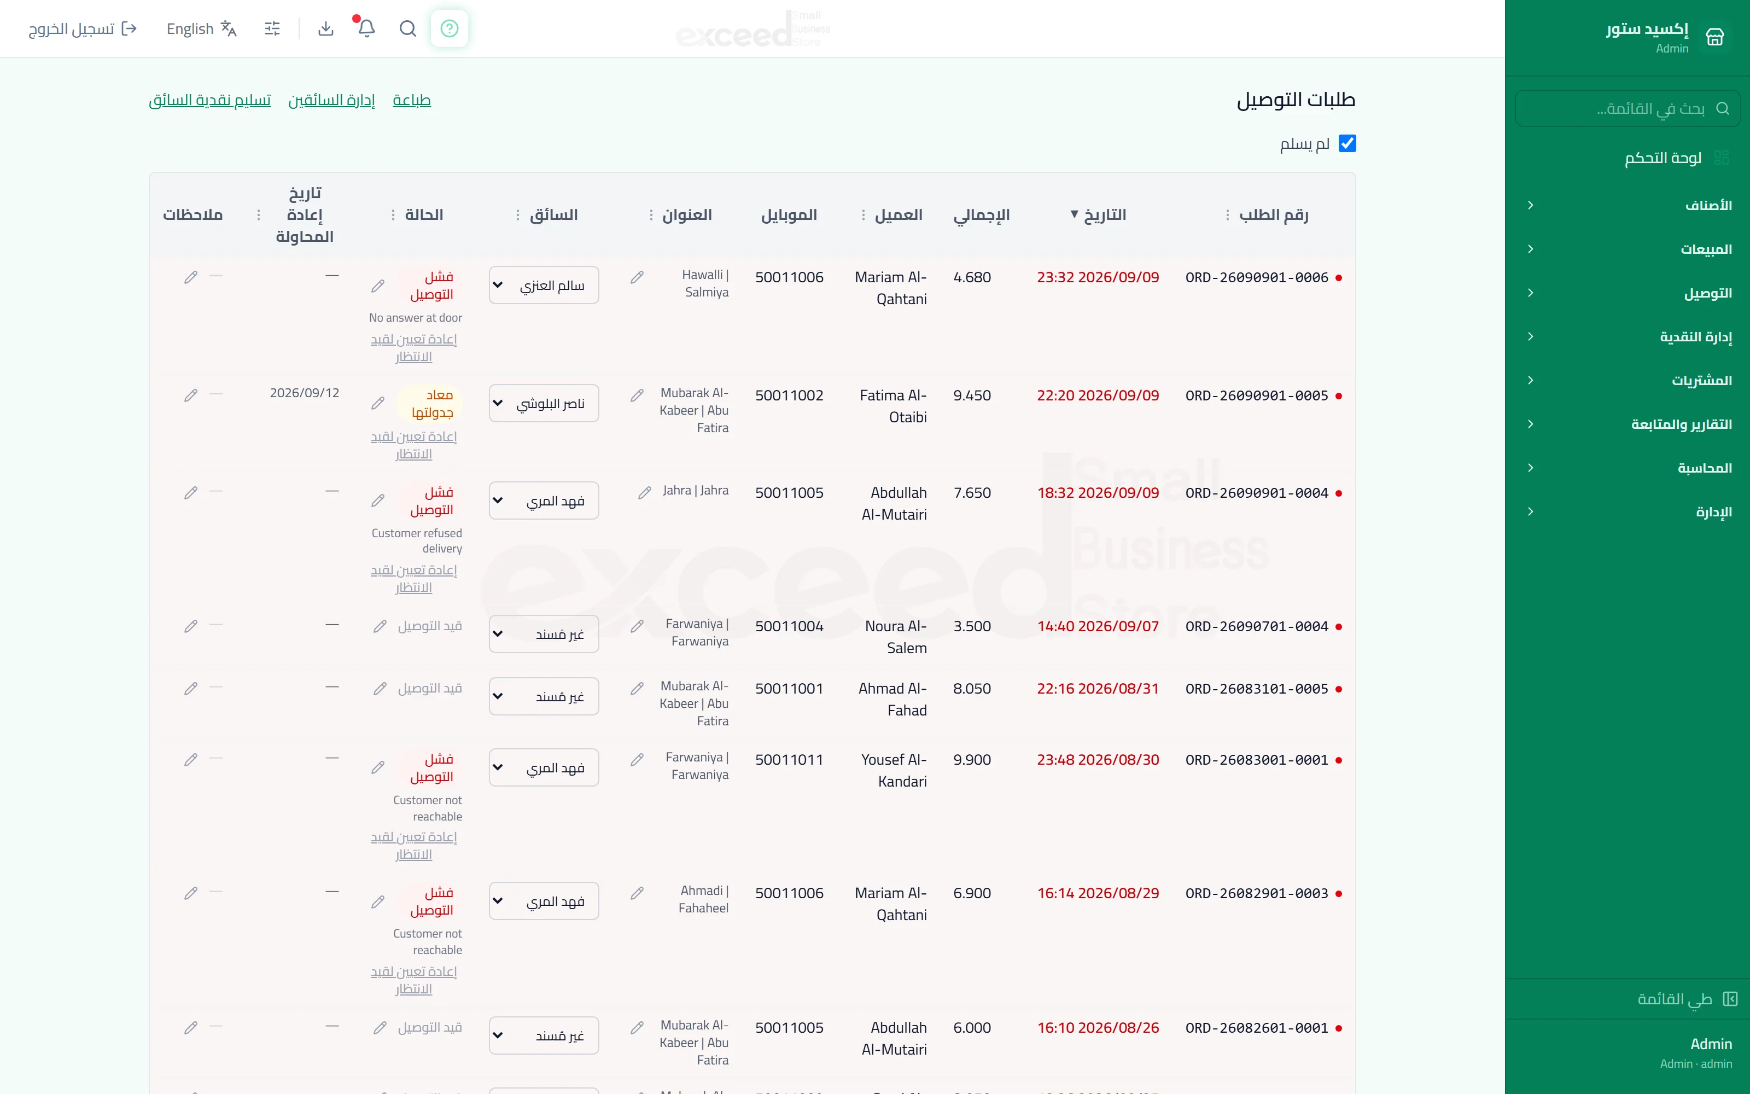Image resolution: width=1750 pixels, height=1094 pixels.
Task: Open the notifications bell
Action: point(366,28)
